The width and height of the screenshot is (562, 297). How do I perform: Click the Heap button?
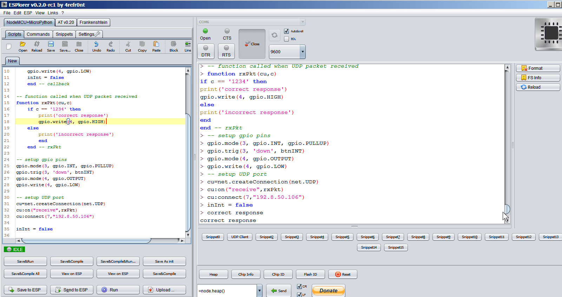pos(213,274)
